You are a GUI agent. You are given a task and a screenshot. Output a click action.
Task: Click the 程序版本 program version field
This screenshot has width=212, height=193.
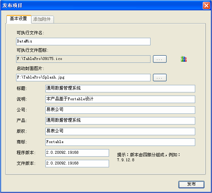pos(77,153)
